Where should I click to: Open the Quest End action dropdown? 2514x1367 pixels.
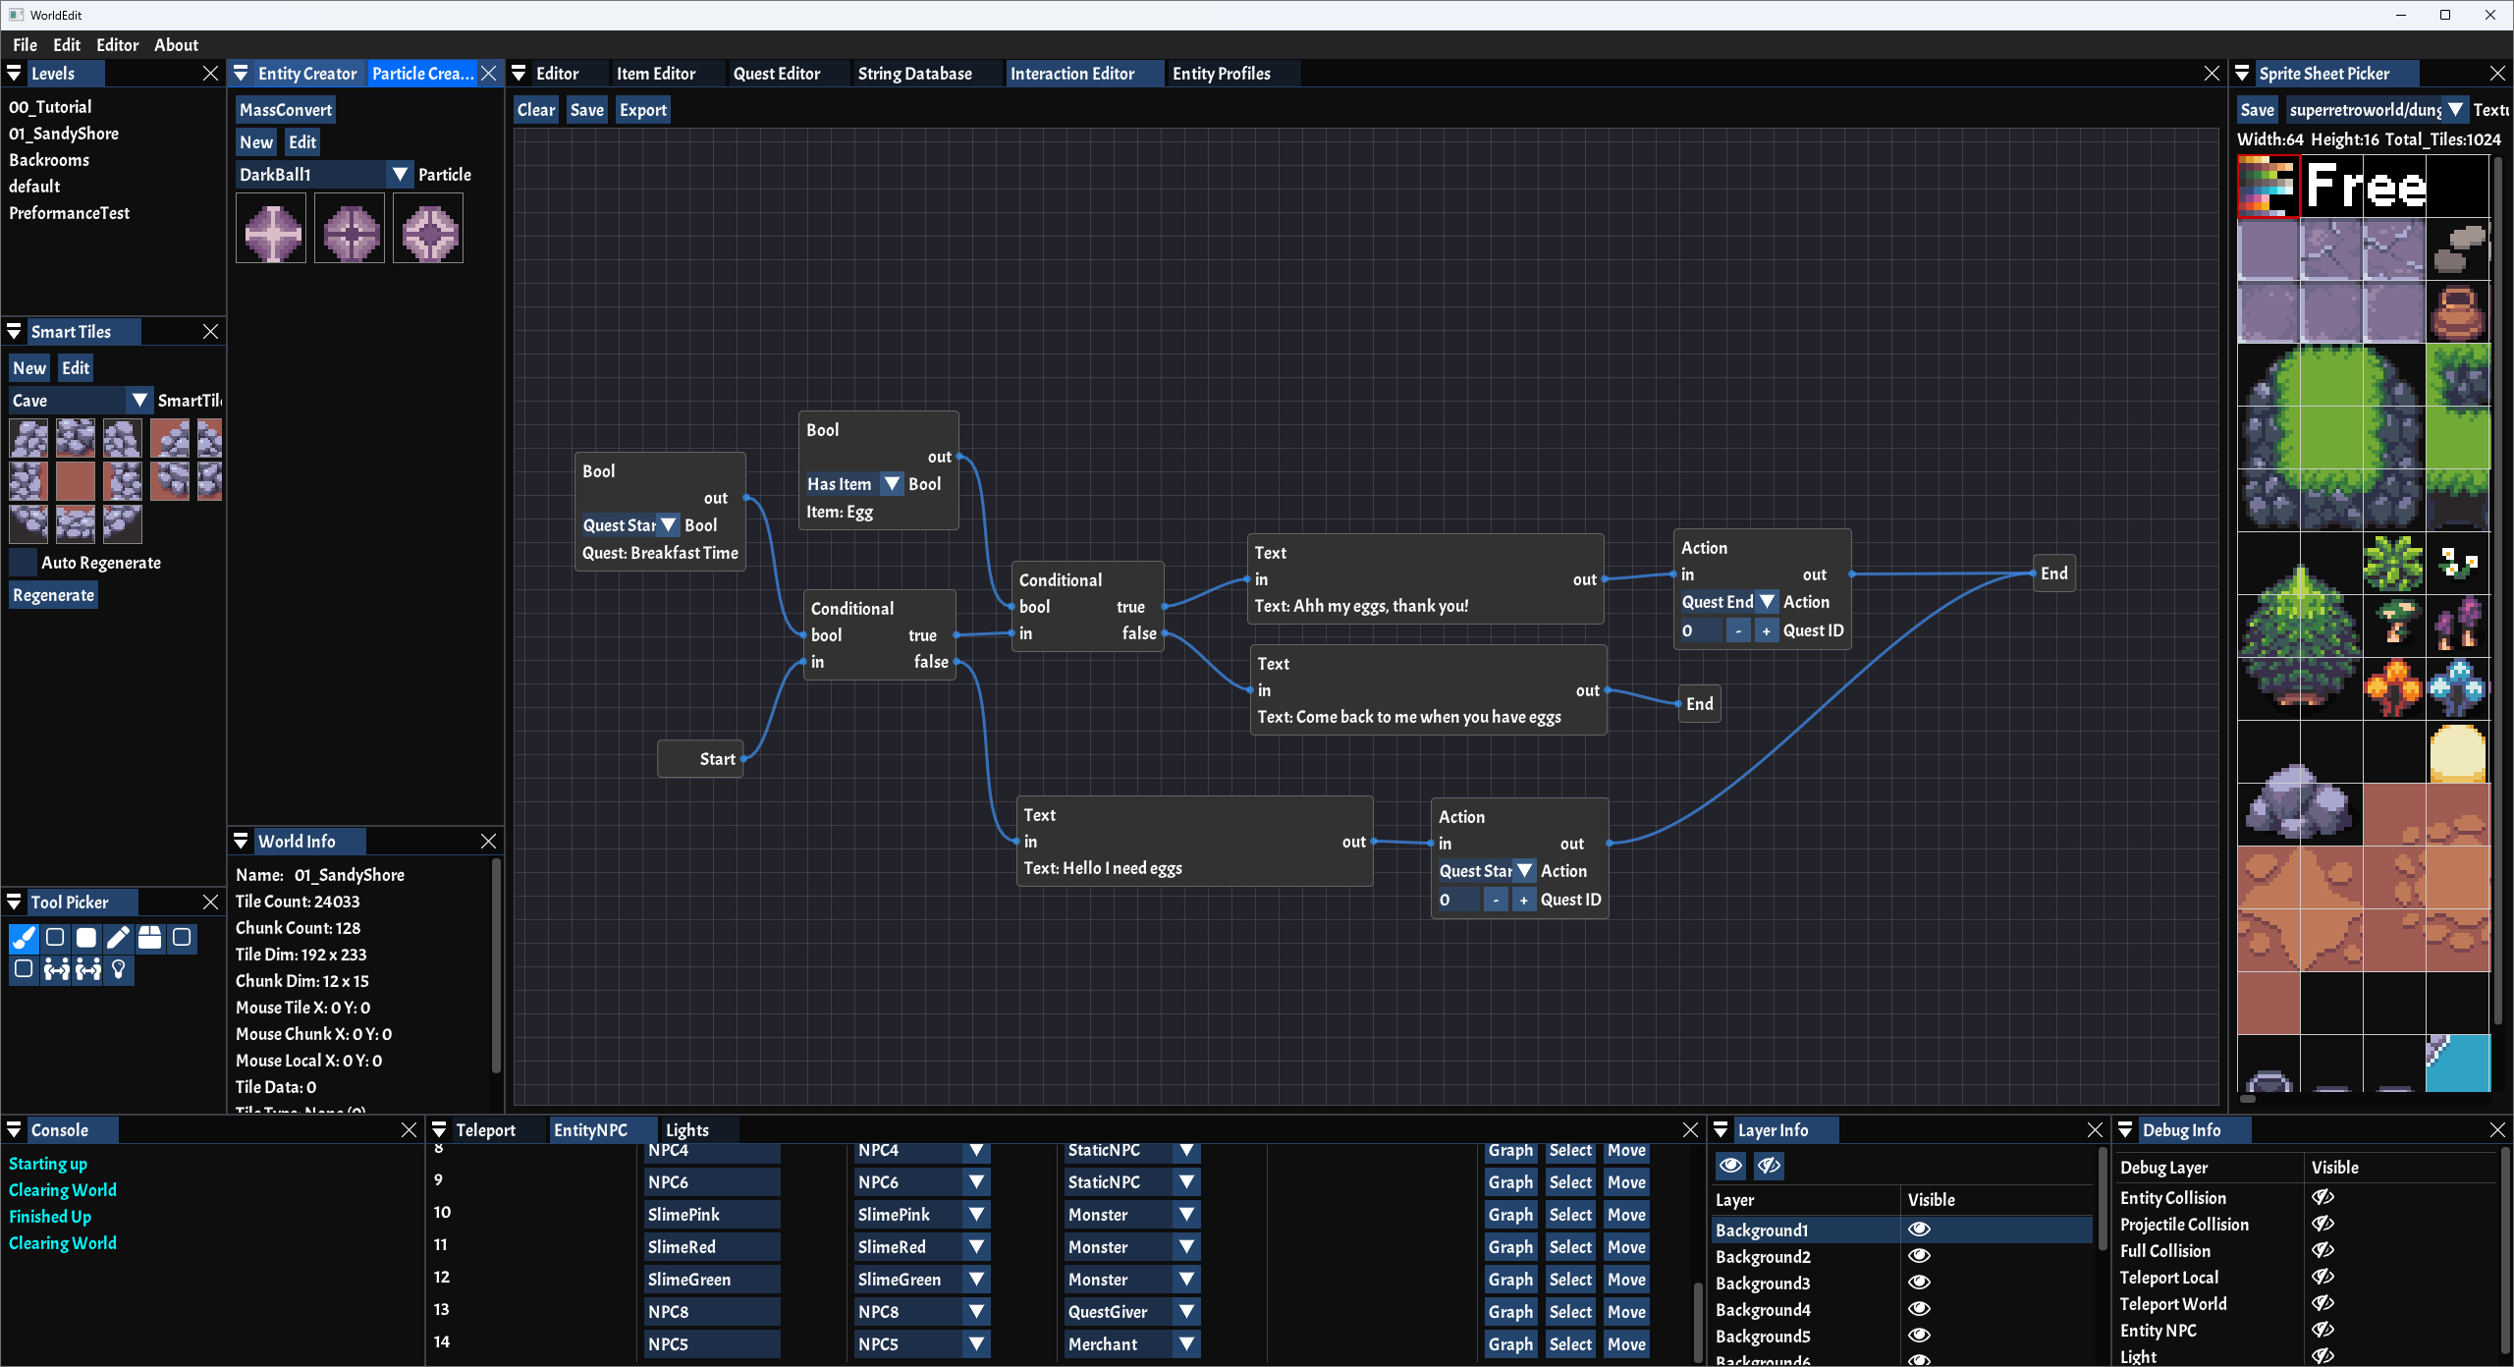click(x=1728, y=602)
